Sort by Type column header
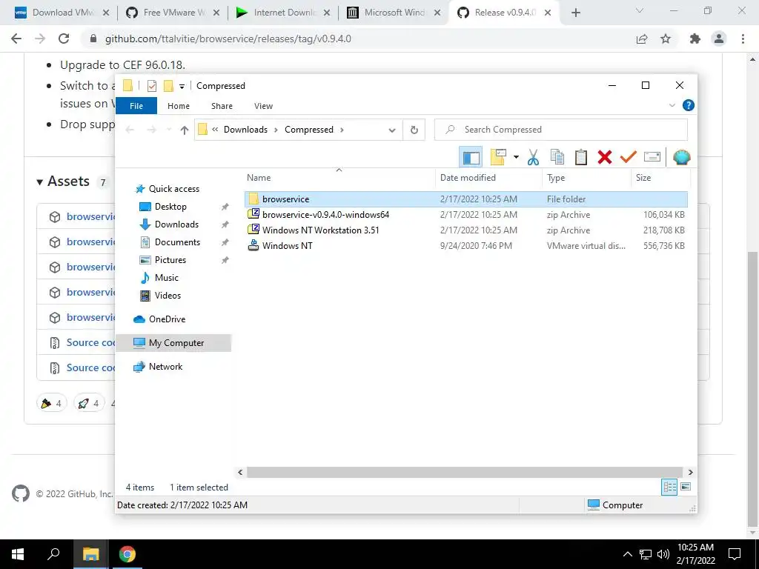Screen dimensions: 759x569 pyautogui.click(x=587, y=178)
